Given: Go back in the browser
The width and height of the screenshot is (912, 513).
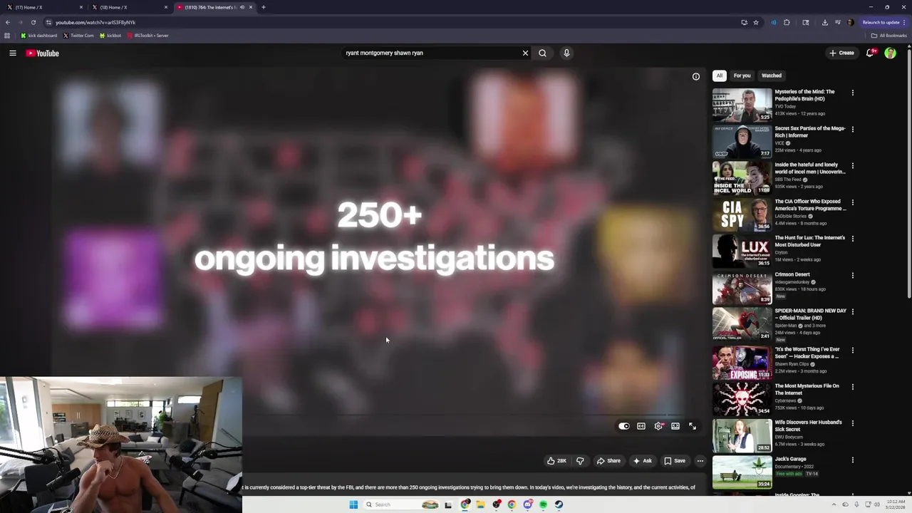Looking at the screenshot, I should click(8, 22).
